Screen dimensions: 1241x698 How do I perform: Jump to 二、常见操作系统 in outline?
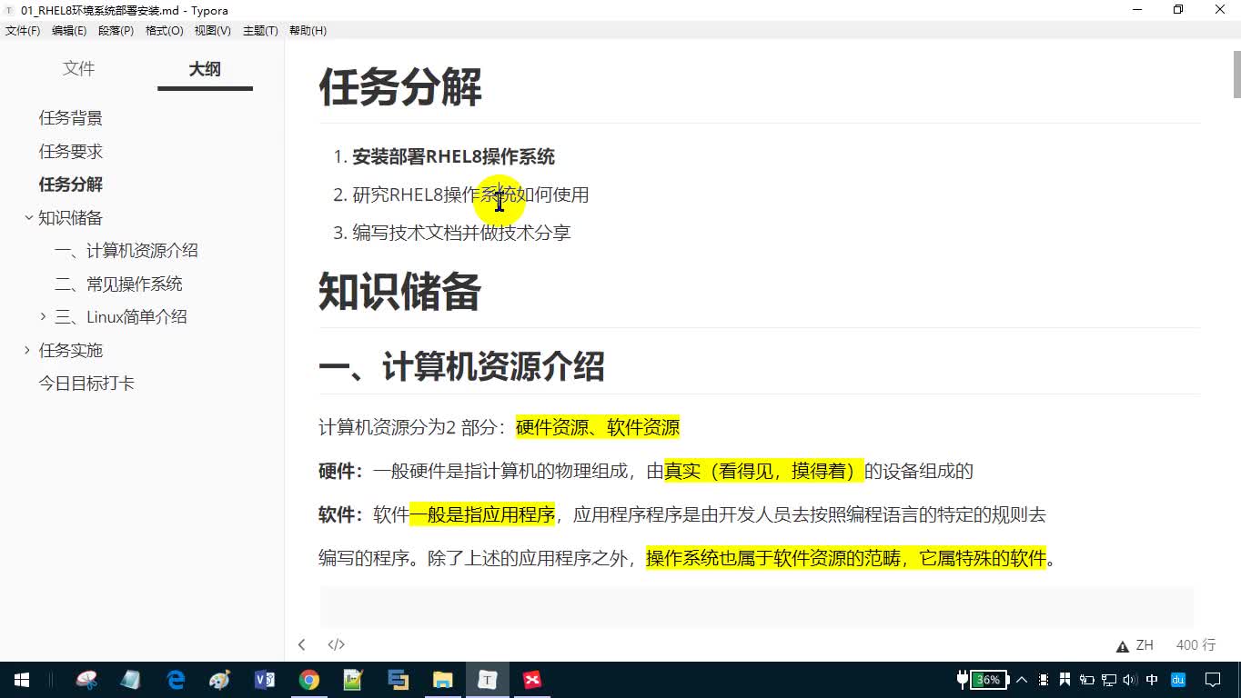(118, 284)
